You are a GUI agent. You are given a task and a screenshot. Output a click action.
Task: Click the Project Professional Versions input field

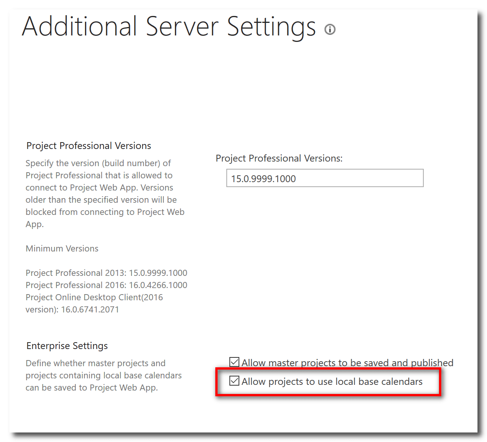click(325, 178)
